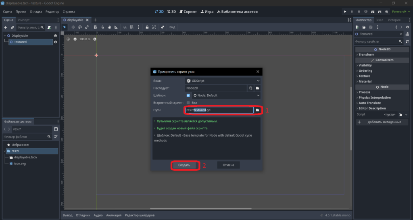Open the class tree icon next to Node2D

point(250,88)
